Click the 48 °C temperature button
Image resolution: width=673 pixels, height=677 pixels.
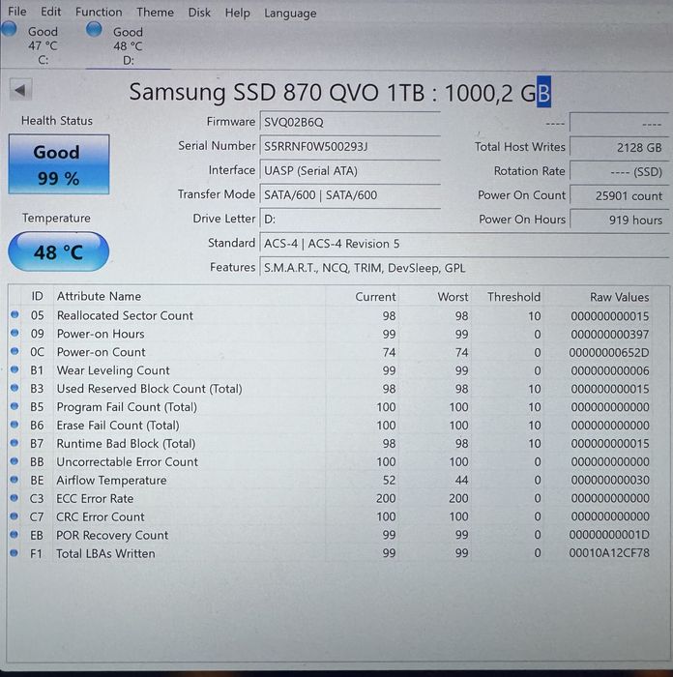58,251
